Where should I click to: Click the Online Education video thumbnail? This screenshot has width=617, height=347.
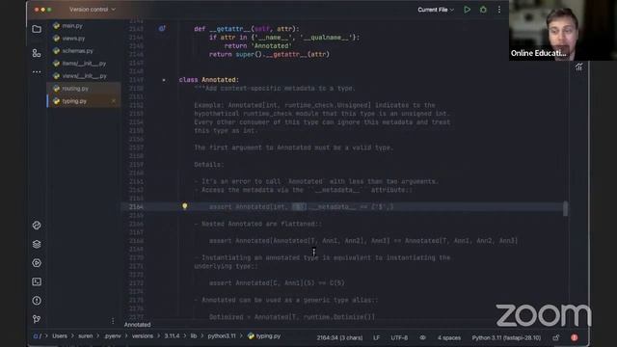click(x=563, y=30)
